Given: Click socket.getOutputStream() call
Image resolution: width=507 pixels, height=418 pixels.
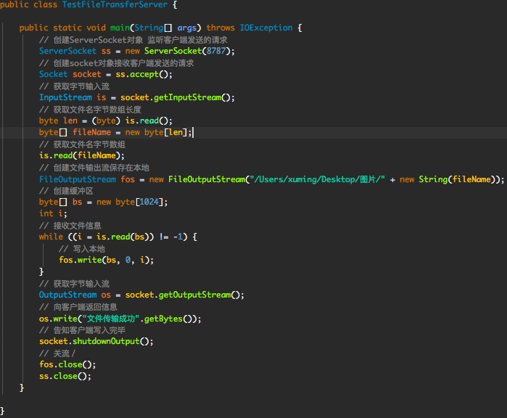Looking at the screenshot, I should click(x=185, y=295).
